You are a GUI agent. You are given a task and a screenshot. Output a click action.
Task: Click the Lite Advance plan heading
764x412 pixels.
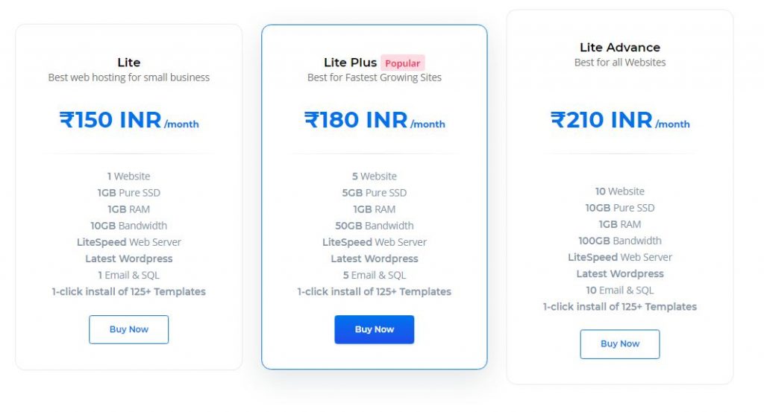coord(620,47)
